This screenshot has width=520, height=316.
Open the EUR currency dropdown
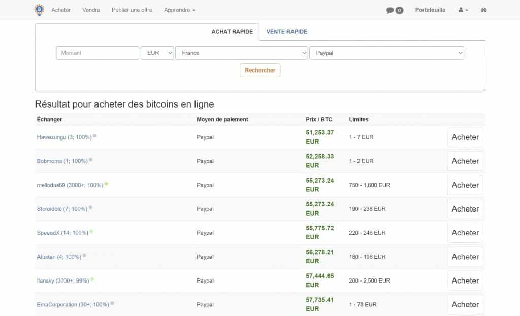tap(157, 52)
